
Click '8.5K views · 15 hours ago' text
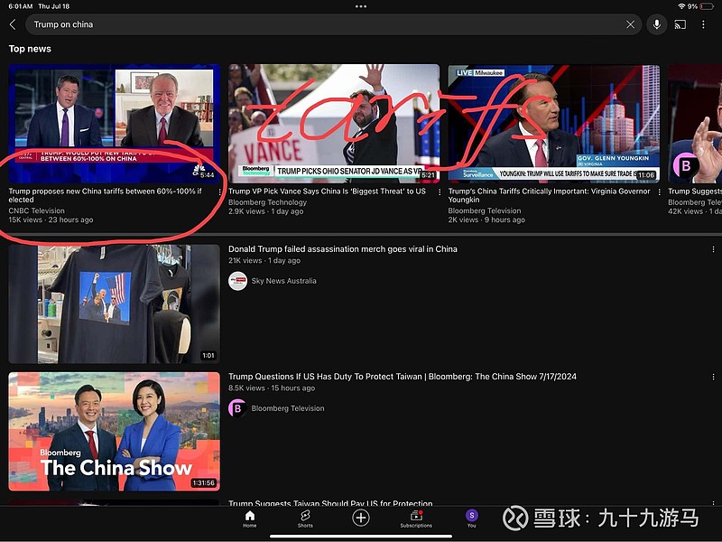click(x=272, y=388)
